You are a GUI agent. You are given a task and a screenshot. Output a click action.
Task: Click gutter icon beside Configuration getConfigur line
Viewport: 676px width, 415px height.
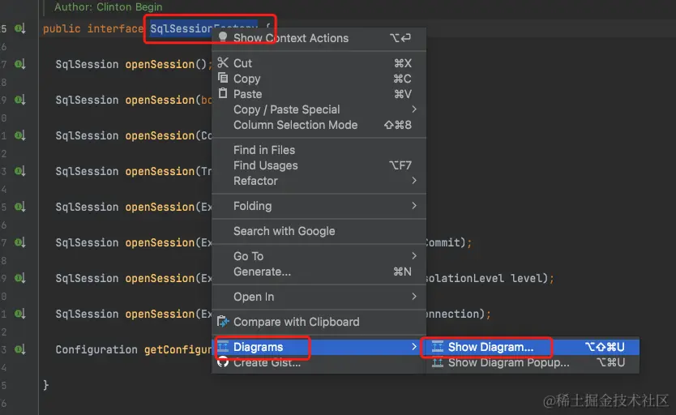(x=19, y=349)
